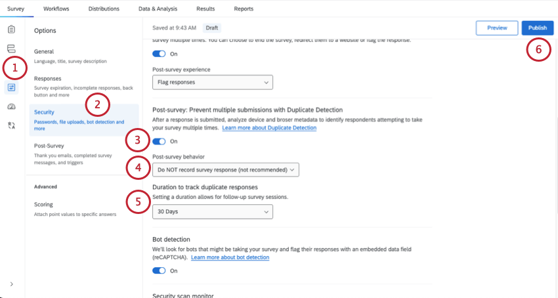Open the 30 Days duration dropdown
This screenshot has width=558, height=298.
[213, 211]
